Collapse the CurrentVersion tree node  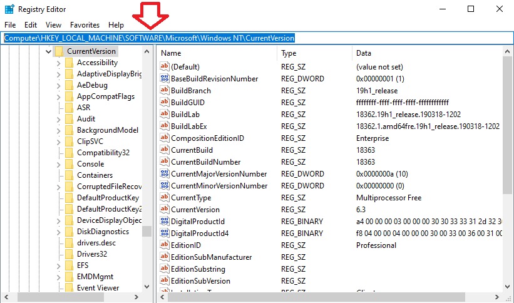pos(48,51)
